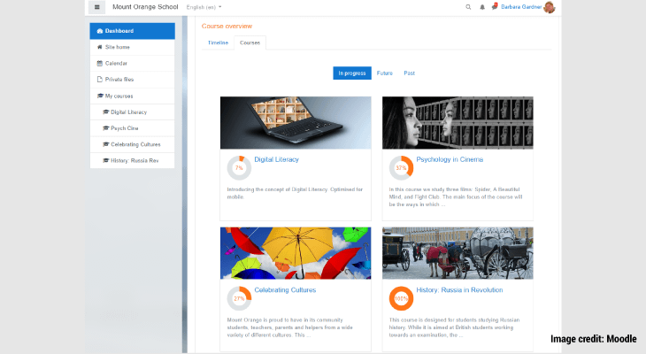Click the Digital Literacy course description text
The height and width of the screenshot is (354, 646).
tap(295, 193)
